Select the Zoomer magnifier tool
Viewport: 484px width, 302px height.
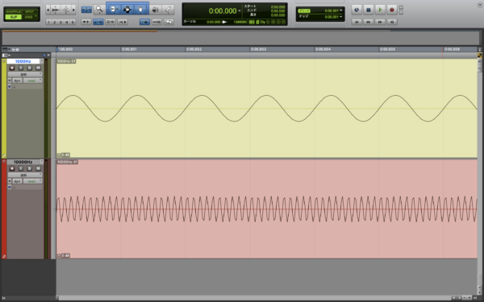tap(99, 10)
